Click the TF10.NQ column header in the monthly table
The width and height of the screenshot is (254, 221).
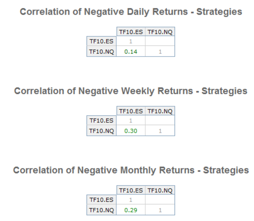pos(160,191)
